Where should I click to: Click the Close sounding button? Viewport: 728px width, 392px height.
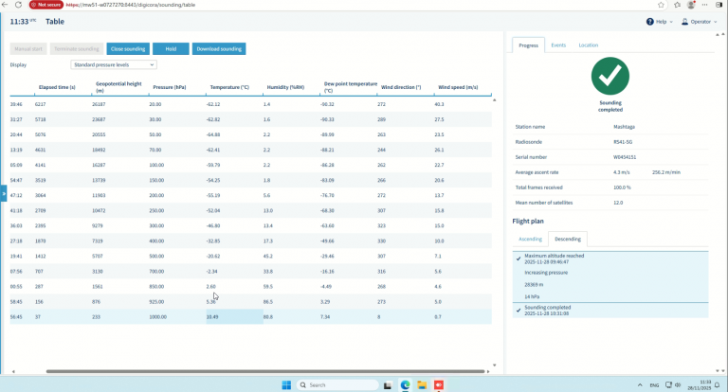(x=128, y=48)
